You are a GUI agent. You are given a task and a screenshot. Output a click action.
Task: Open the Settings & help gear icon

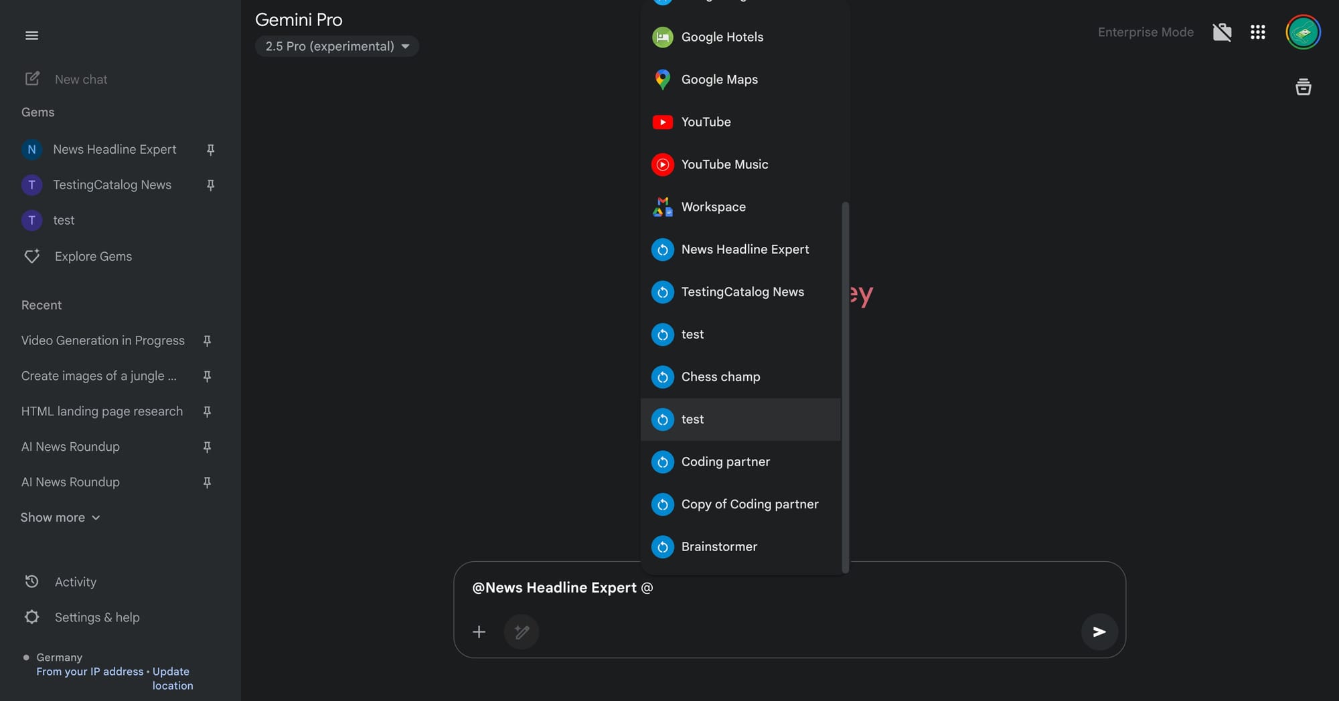31,617
